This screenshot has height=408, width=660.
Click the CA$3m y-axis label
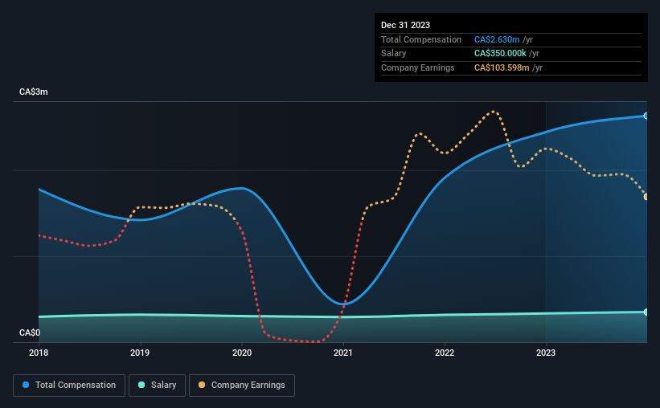[34, 92]
